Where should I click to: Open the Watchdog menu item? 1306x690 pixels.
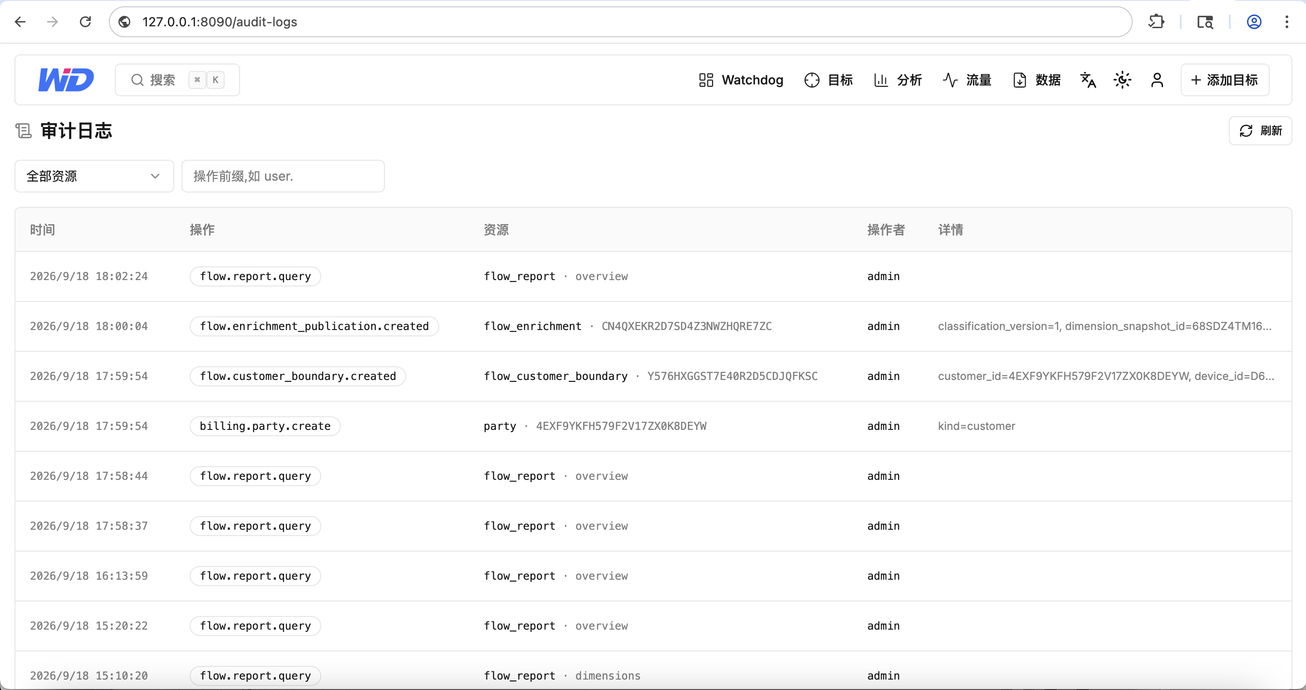pos(741,80)
